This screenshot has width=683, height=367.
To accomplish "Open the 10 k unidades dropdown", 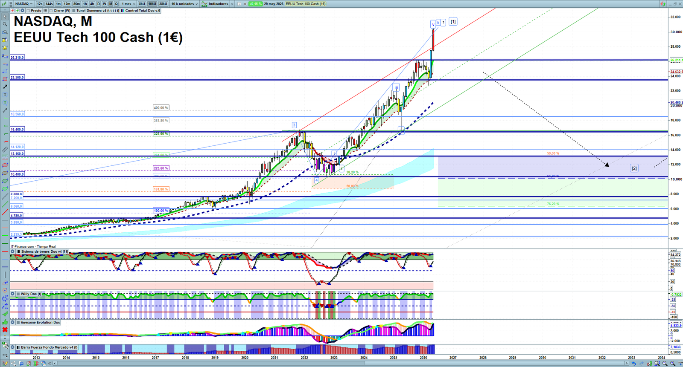I will point(185,4).
